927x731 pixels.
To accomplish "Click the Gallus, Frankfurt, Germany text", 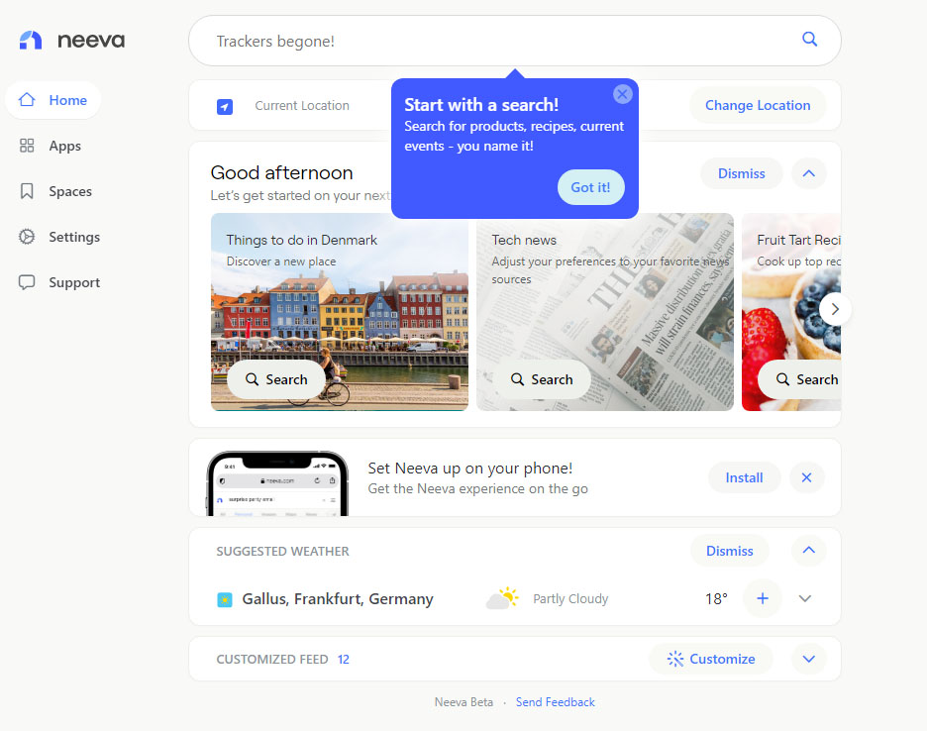I will coord(338,598).
